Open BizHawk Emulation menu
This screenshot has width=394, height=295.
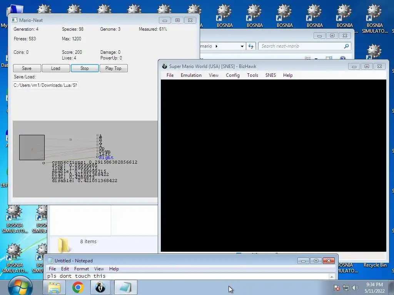pos(191,75)
